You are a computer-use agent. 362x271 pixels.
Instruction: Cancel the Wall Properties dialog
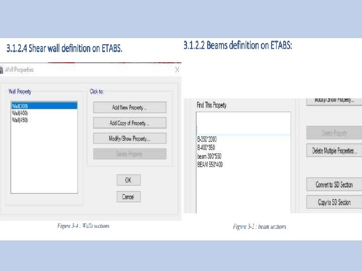tap(128, 197)
